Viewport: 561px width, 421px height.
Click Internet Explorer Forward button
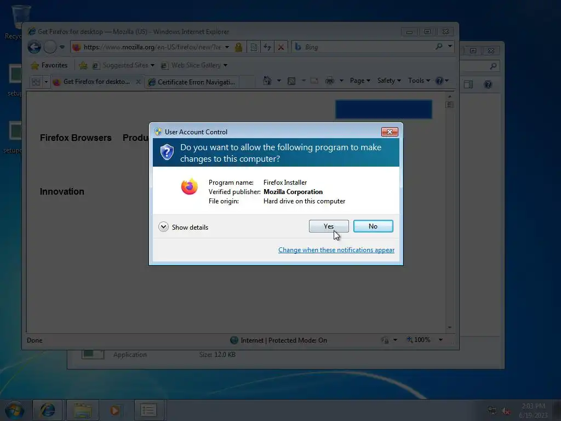[50, 47]
